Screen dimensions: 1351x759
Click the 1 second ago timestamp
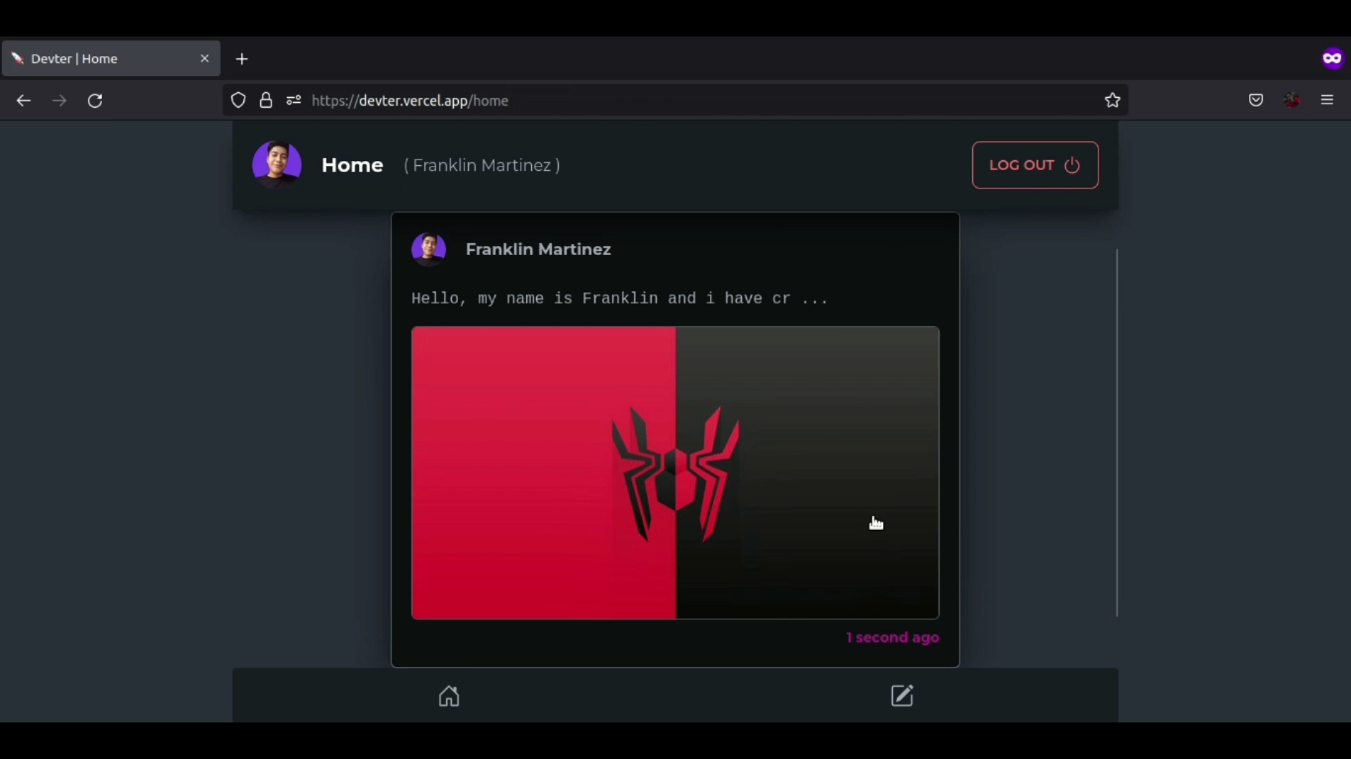click(x=893, y=637)
